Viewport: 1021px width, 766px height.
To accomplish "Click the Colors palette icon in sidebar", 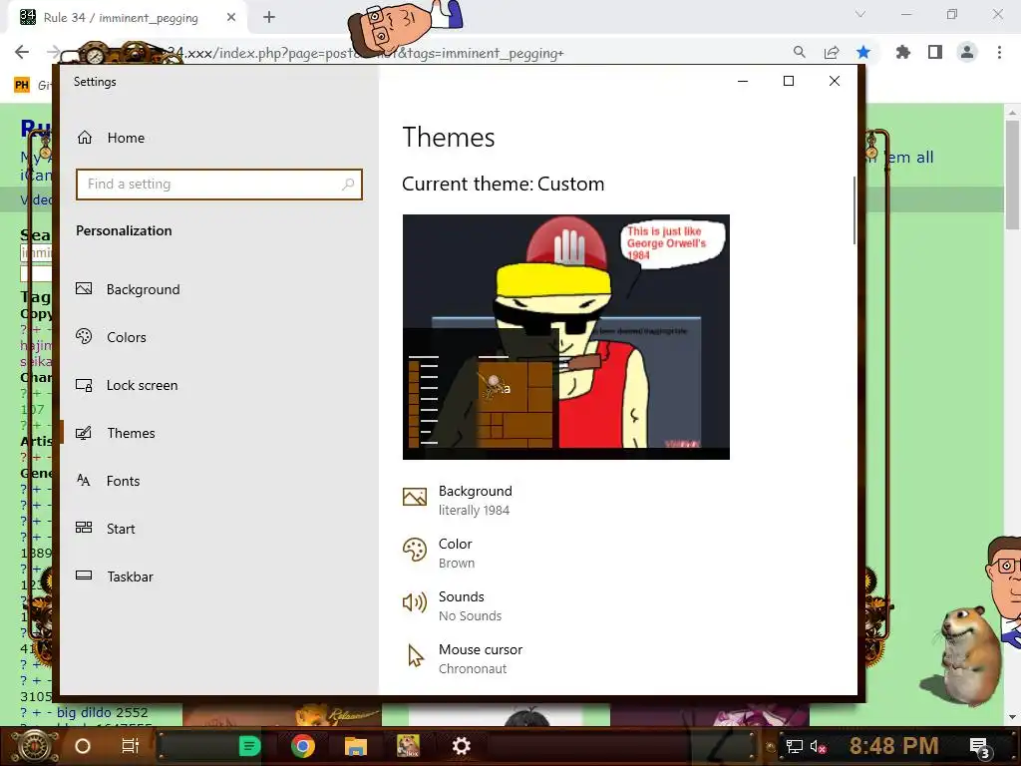I will 84,336.
